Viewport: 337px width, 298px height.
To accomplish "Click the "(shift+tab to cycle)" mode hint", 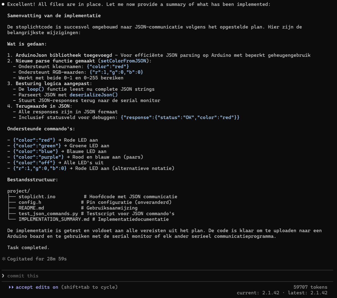I will tap(89, 287).
